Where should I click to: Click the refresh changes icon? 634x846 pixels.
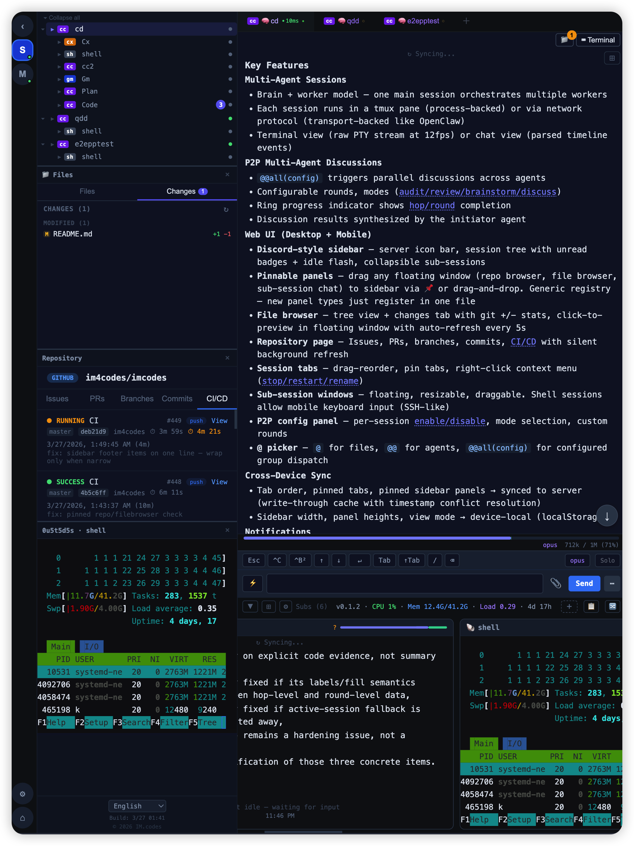pyautogui.click(x=226, y=209)
